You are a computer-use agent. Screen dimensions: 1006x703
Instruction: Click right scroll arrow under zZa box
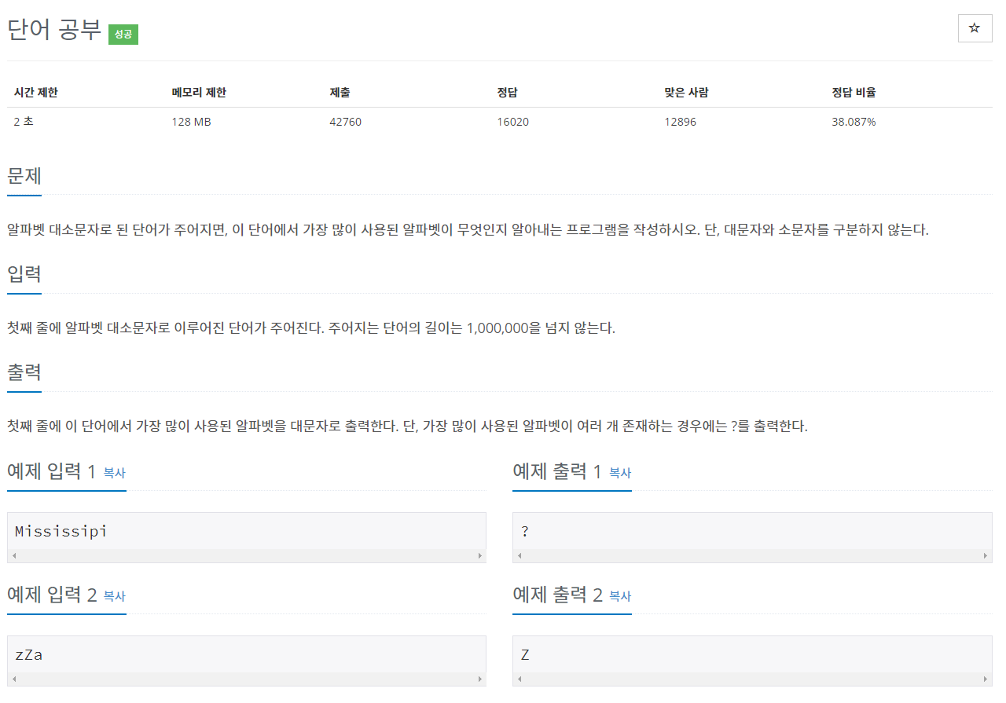tap(480, 679)
